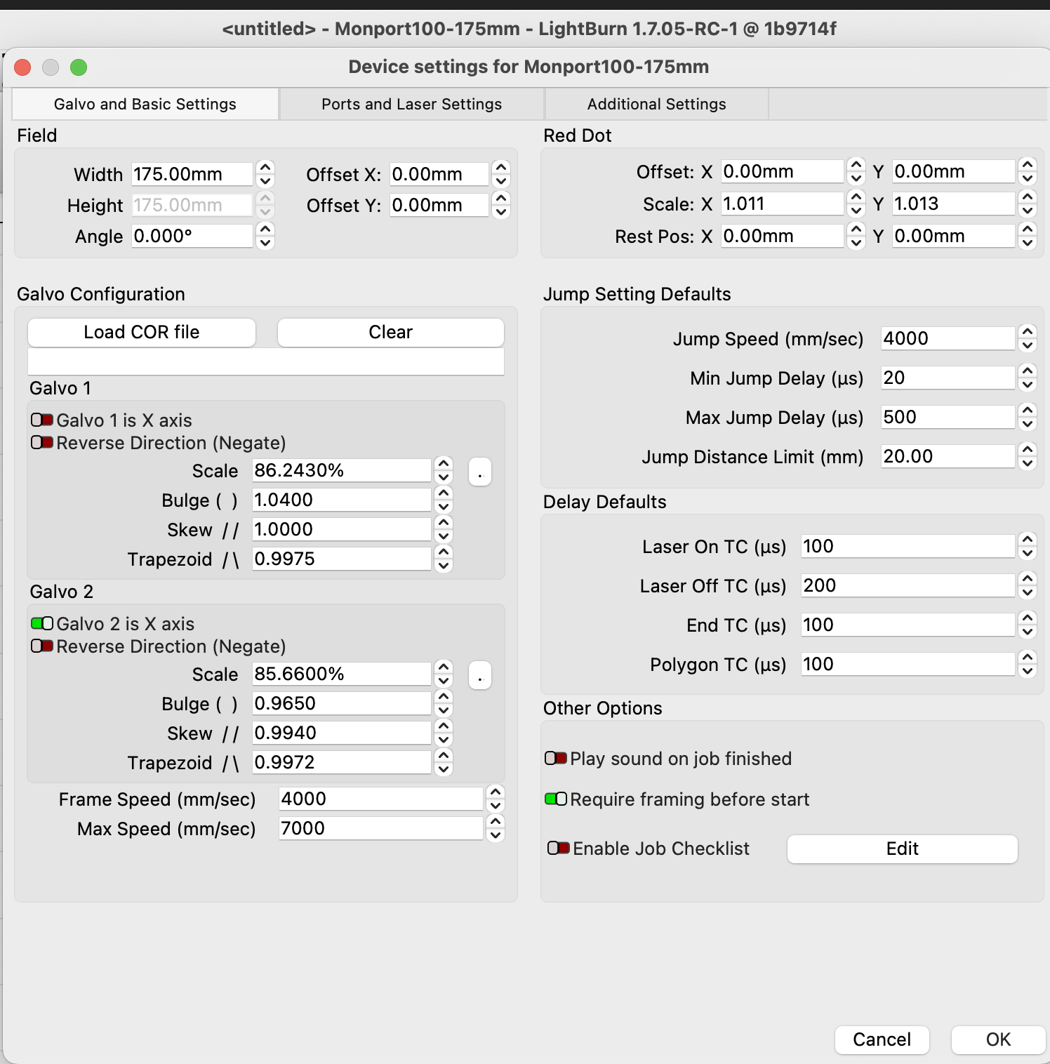Cancel the device settings dialog

click(x=882, y=1039)
